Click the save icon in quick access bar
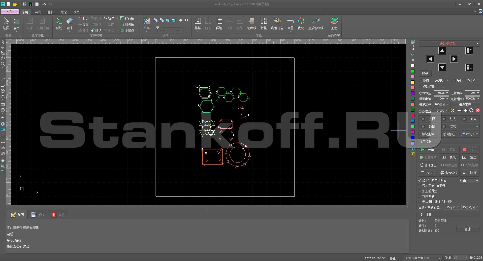This screenshot has width=483, height=261. coord(37,4)
